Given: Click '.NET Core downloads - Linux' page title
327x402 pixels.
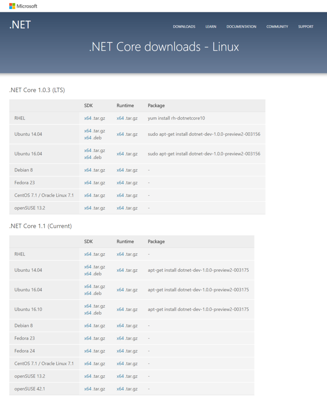Looking at the screenshot, I should click(164, 47).
